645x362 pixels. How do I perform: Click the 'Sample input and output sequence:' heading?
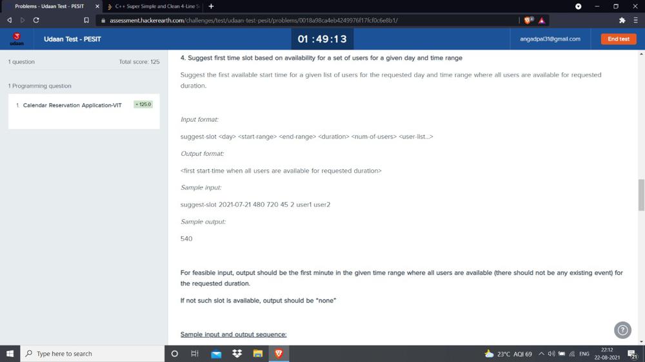(233, 334)
